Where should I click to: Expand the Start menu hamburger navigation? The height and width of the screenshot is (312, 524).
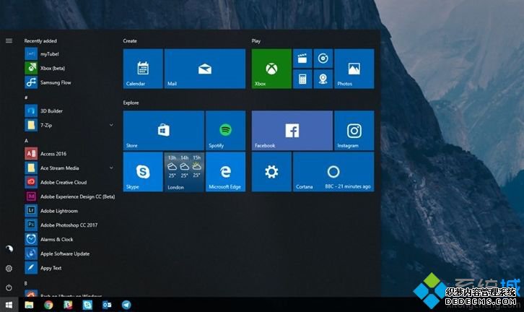pyautogui.click(x=9, y=40)
